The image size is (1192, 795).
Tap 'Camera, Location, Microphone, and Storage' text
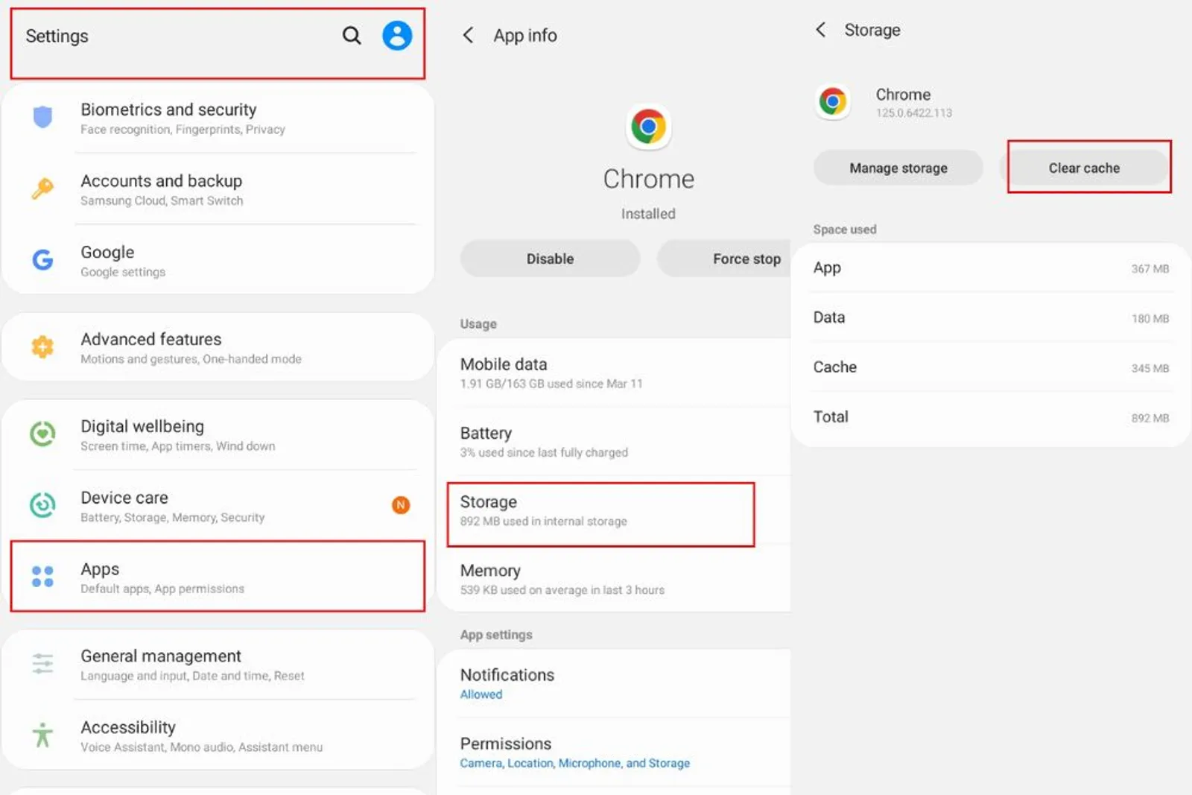click(x=574, y=763)
